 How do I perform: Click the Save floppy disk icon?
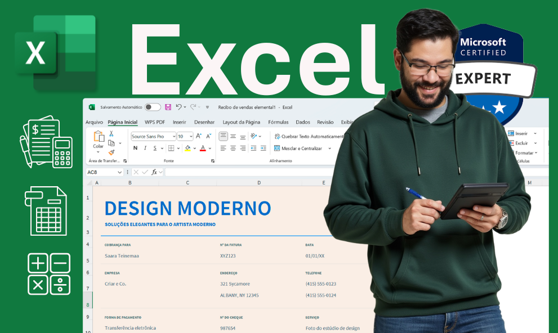(168, 107)
